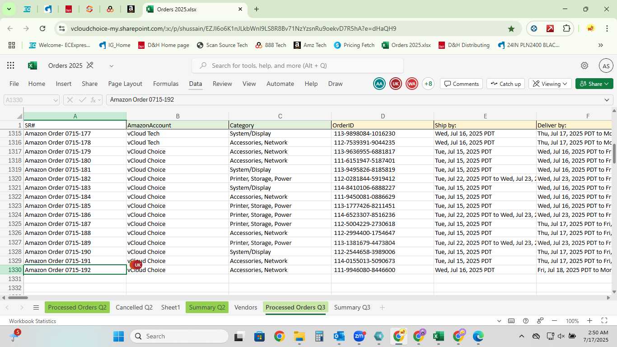Open a new browser tab with plus
Viewport: 617px width, 347px height.
click(x=257, y=9)
